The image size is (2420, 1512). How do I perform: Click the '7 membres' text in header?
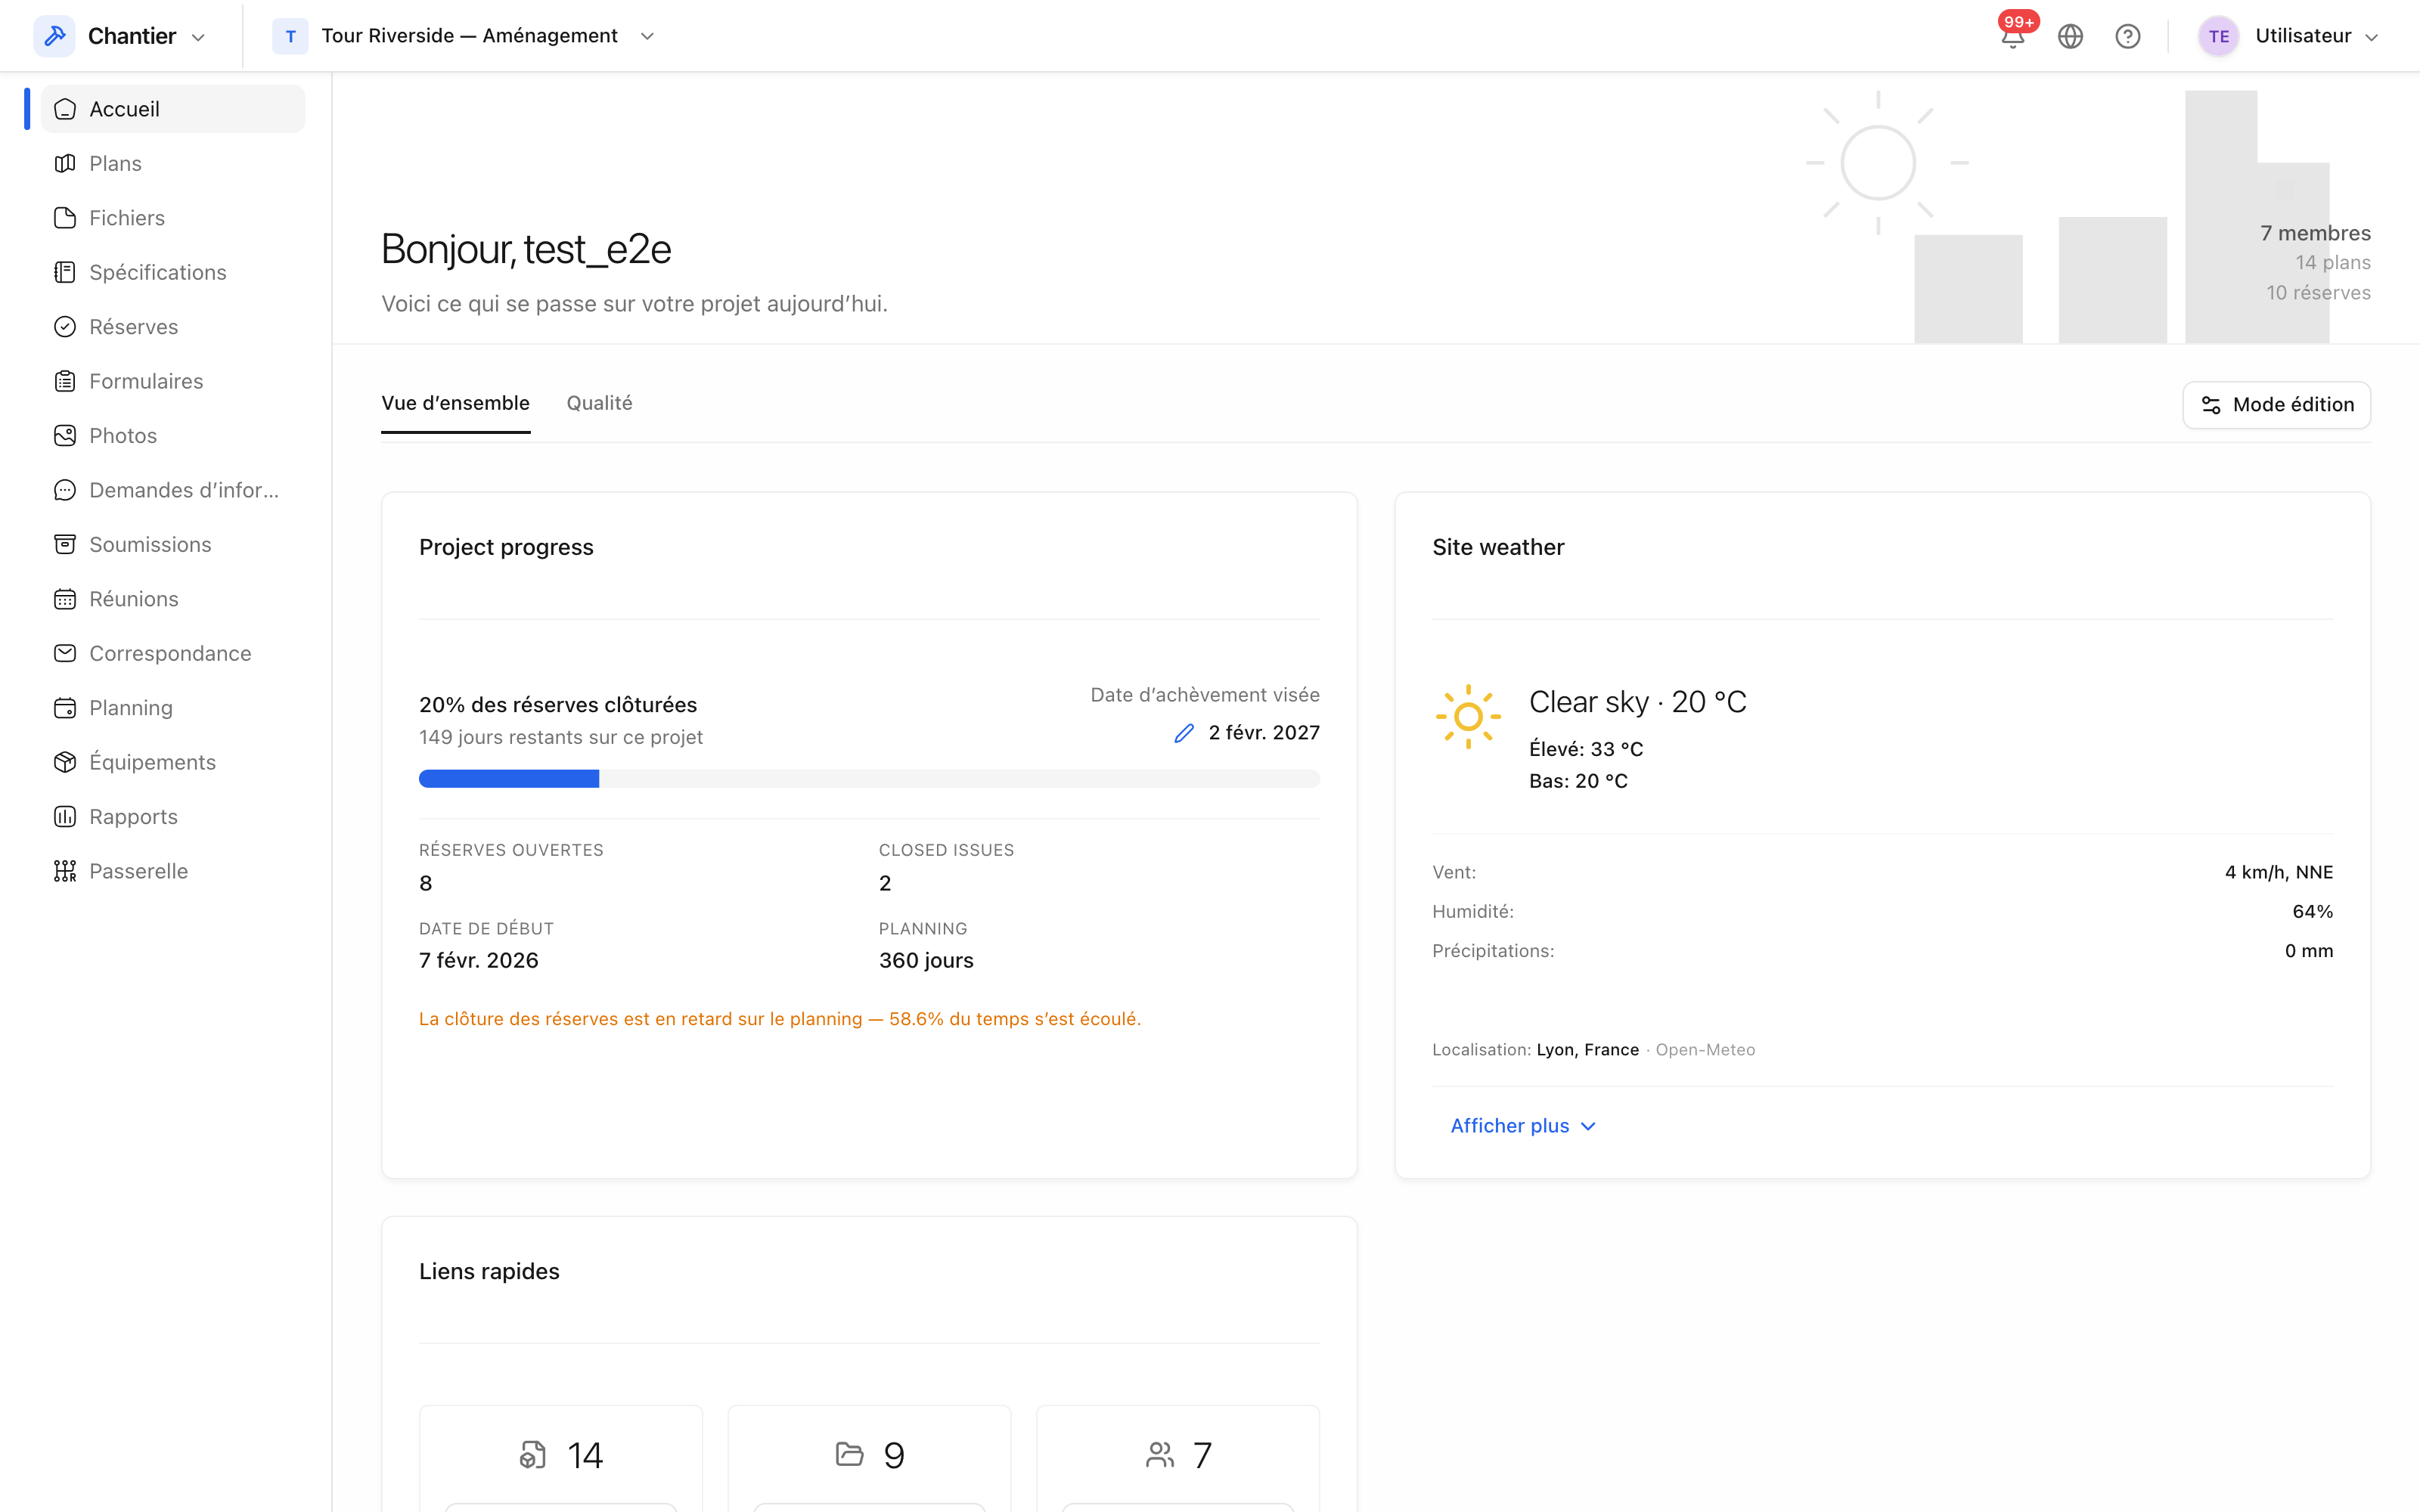coord(2315,233)
